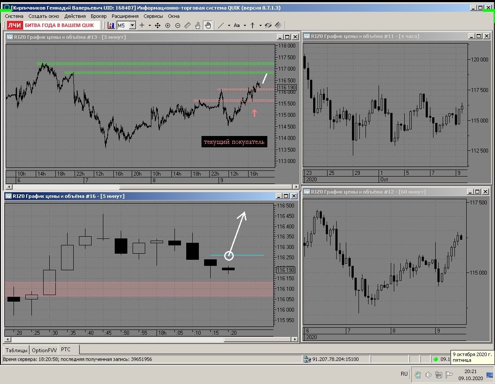This screenshot has width=495, height=384.
Task: Expand the Aa text tool options arrow
Action: point(245,26)
